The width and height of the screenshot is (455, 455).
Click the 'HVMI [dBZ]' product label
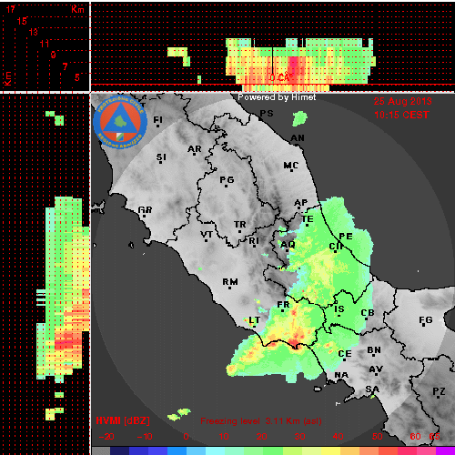123,420
